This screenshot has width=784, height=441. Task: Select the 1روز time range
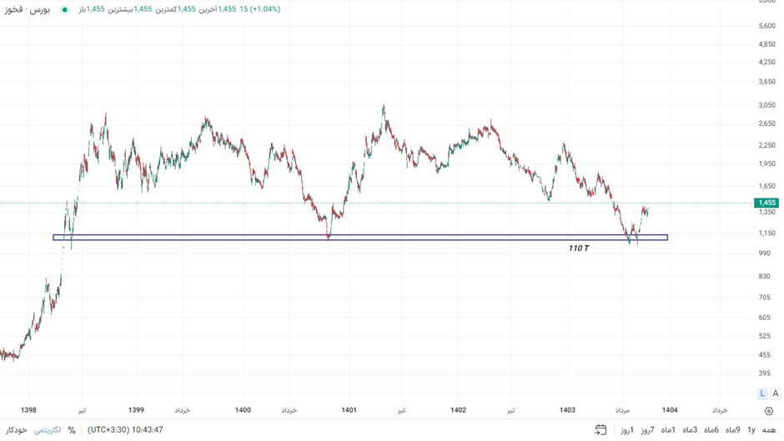tap(626, 430)
